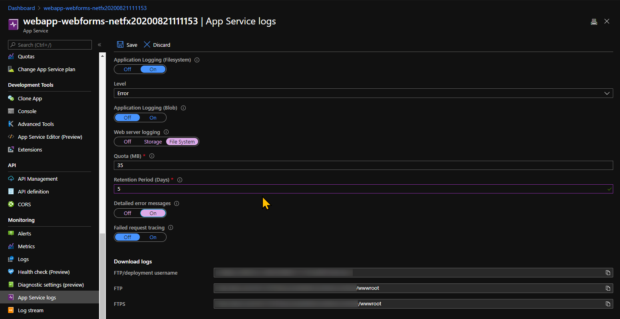Click the Diagnostic settings icon
This screenshot has width=620, height=319.
pos(11,285)
